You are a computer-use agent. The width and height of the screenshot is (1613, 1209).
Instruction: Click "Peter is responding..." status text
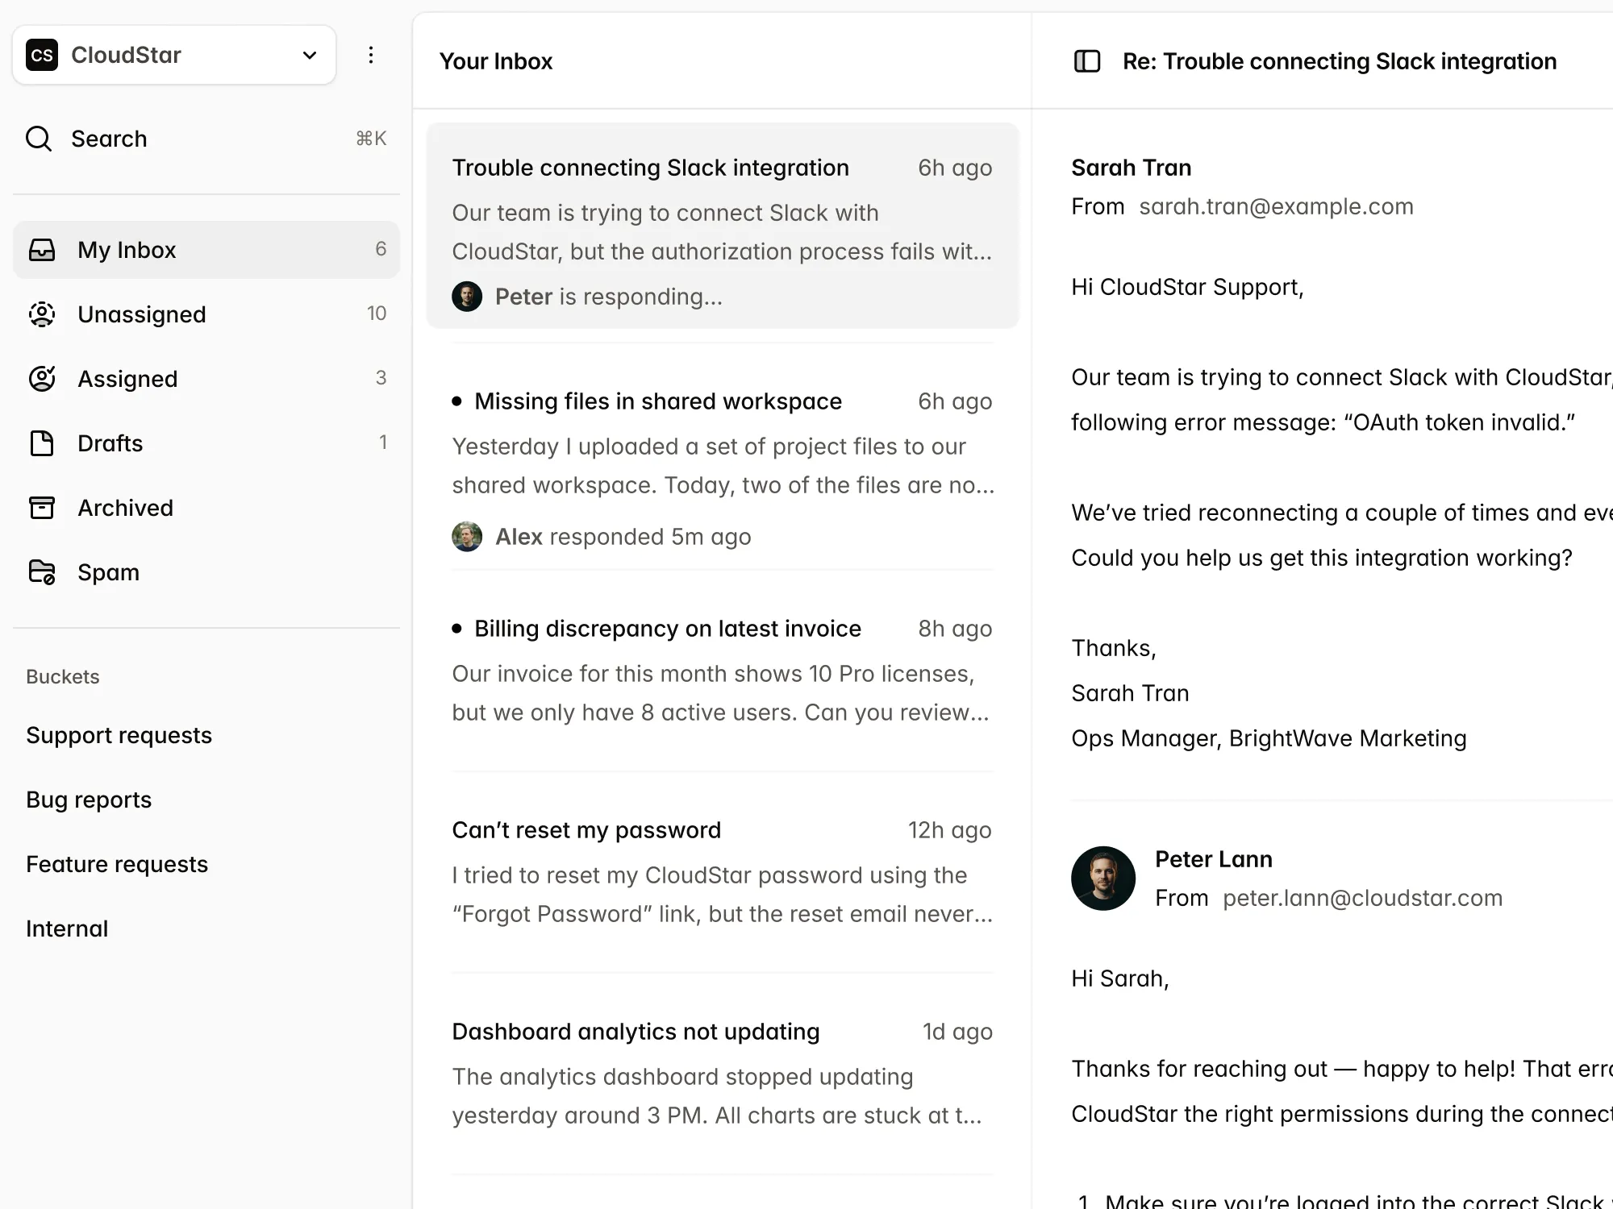coord(609,297)
